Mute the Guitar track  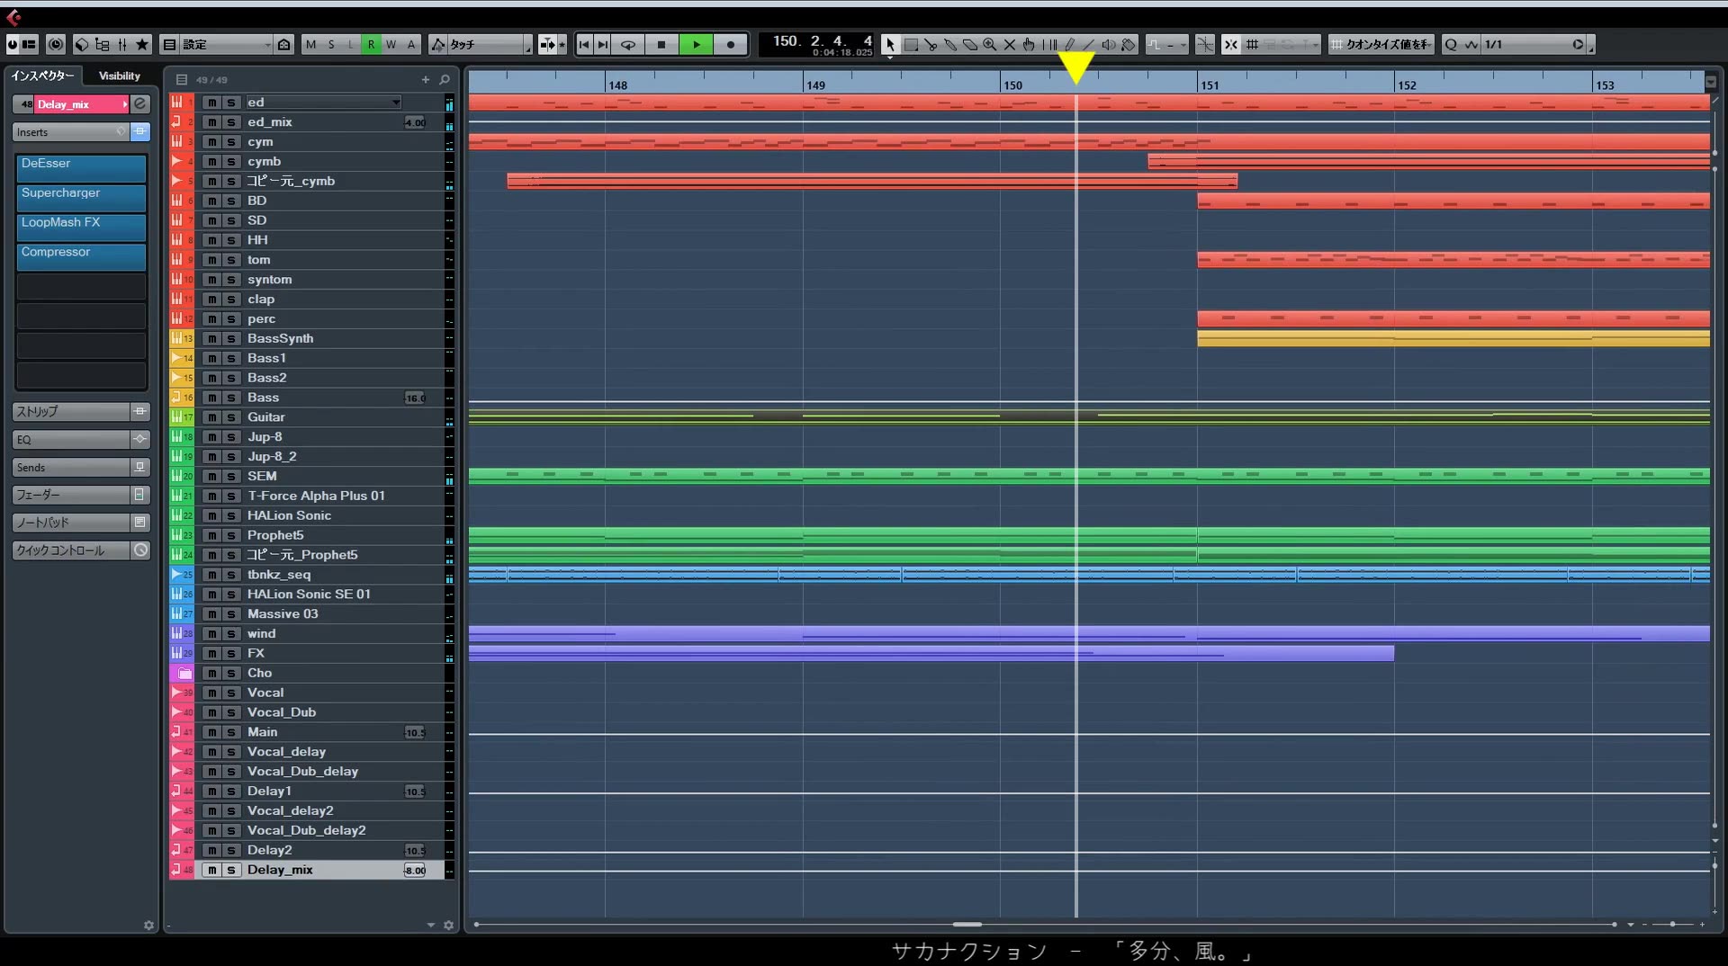click(x=211, y=417)
